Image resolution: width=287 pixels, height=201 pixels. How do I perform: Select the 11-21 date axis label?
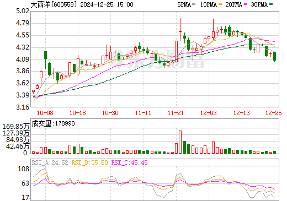(x=176, y=113)
